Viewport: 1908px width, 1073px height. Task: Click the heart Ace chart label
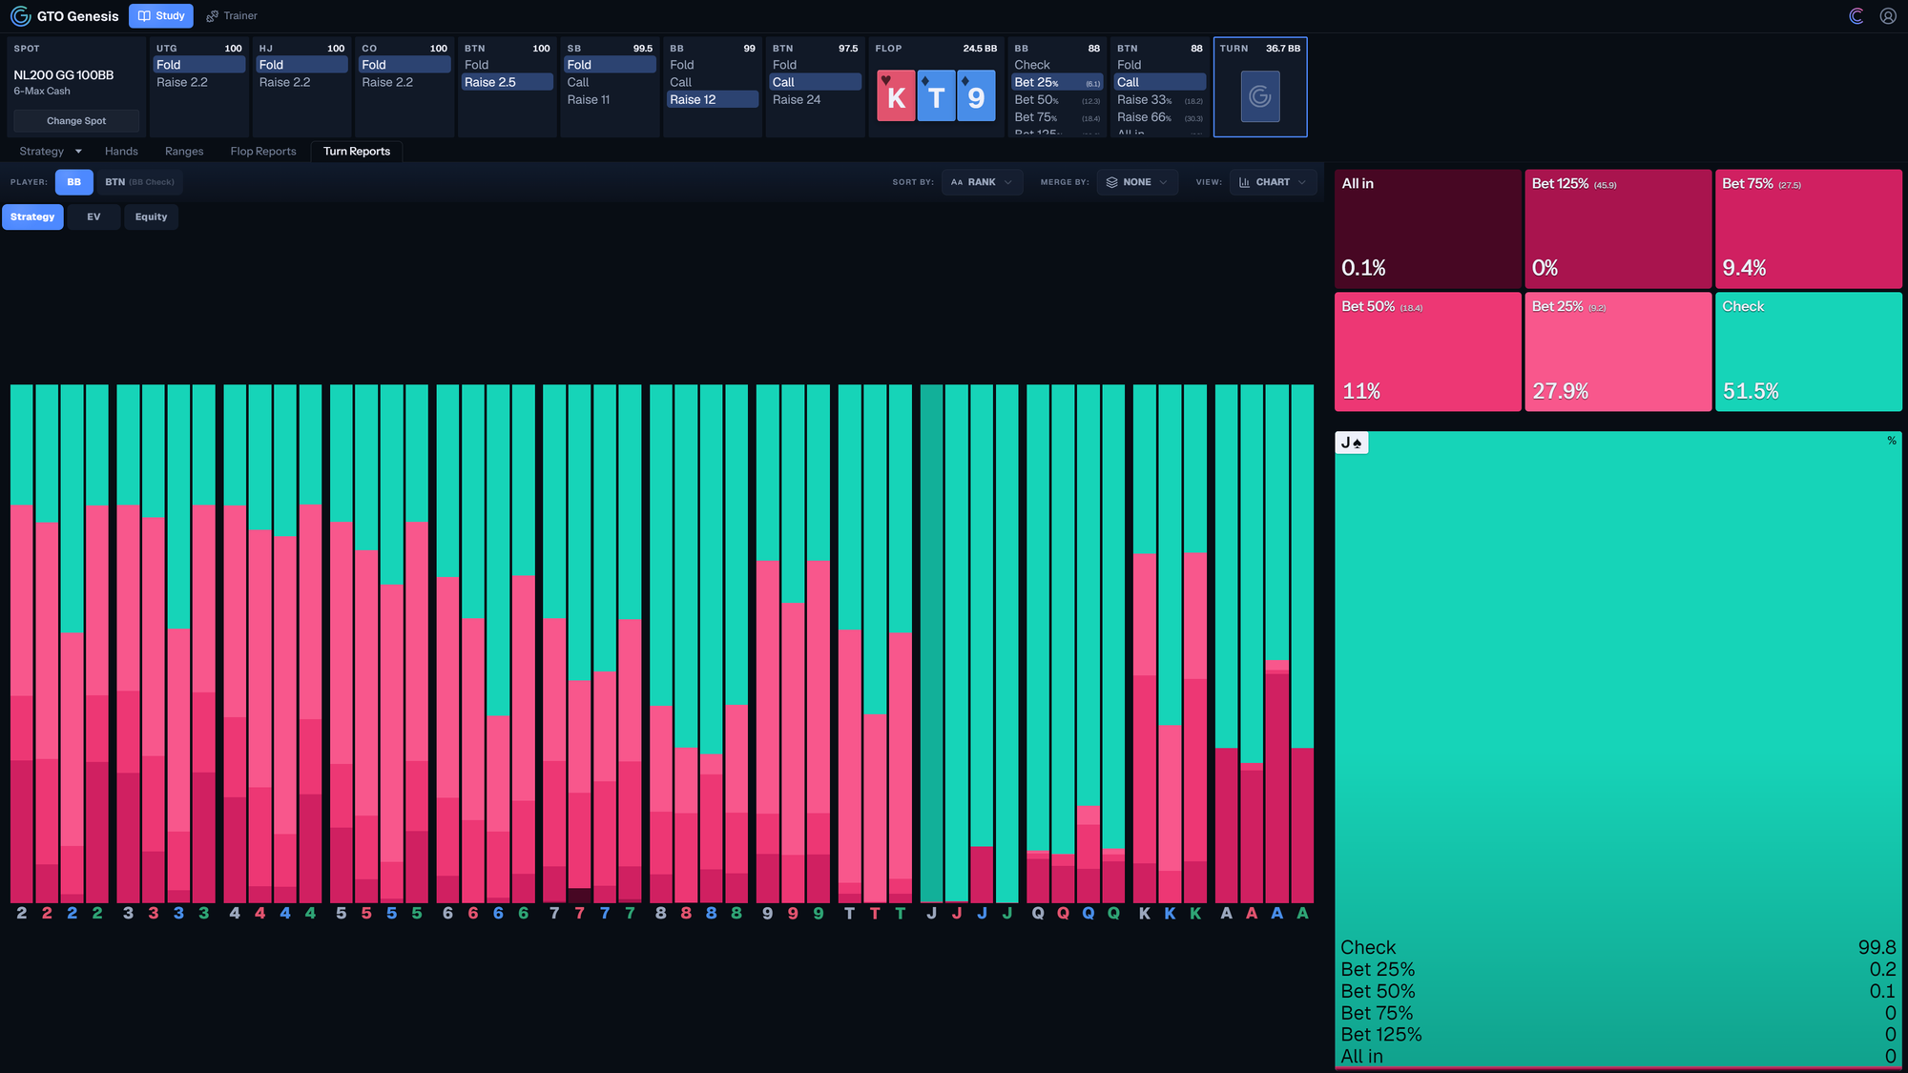click(x=1252, y=914)
